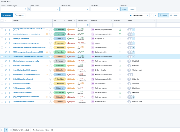
Task: Click the info icon beside the search field
Action: tap(29, 9)
